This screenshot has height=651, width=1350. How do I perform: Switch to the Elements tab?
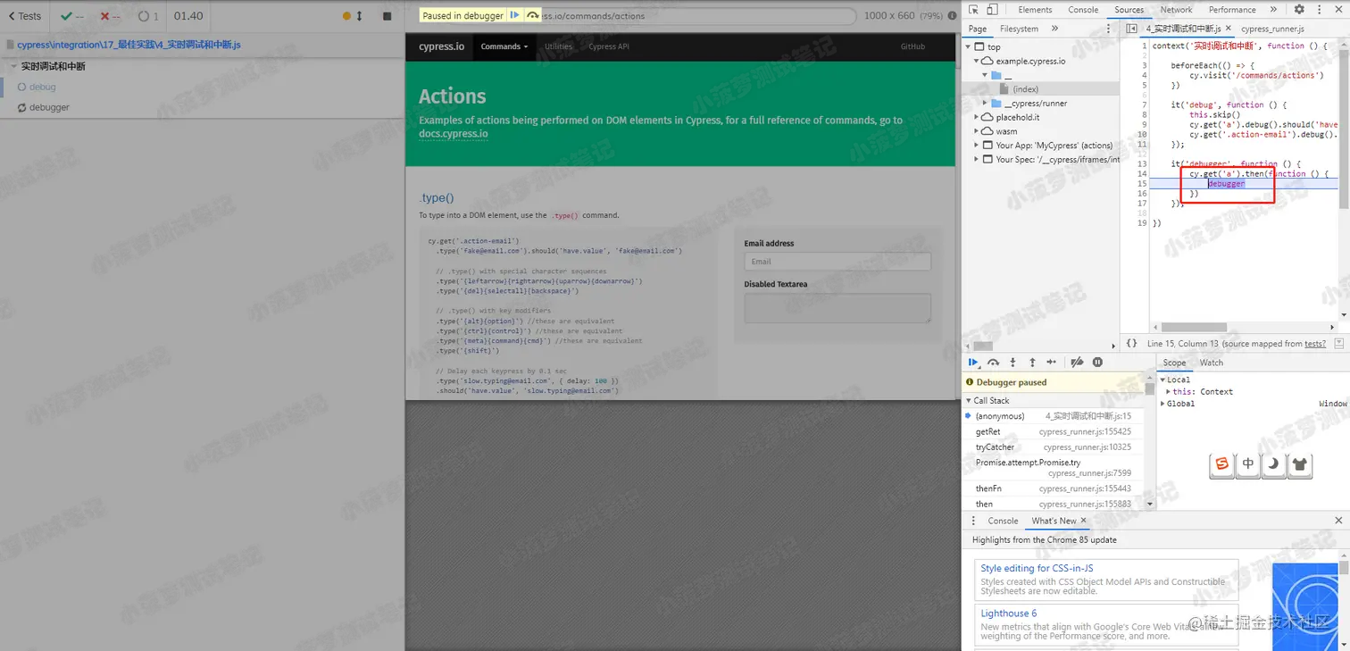(x=1035, y=10)
